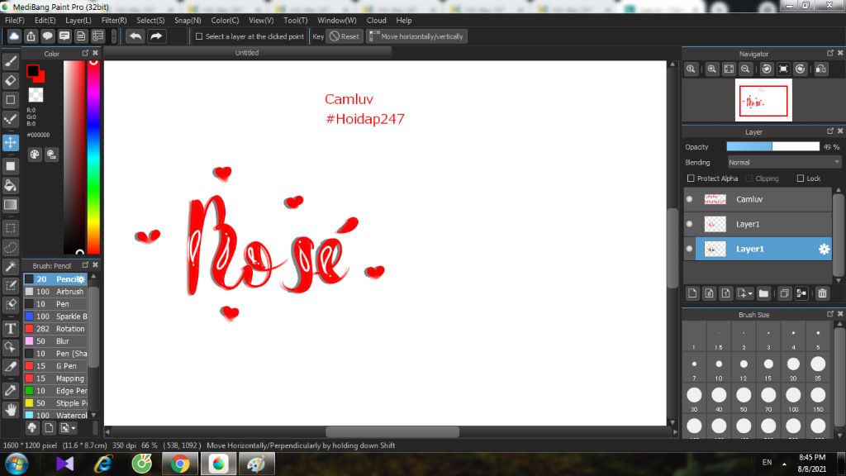
Task: Open the Layer menu
Action: 78,20
